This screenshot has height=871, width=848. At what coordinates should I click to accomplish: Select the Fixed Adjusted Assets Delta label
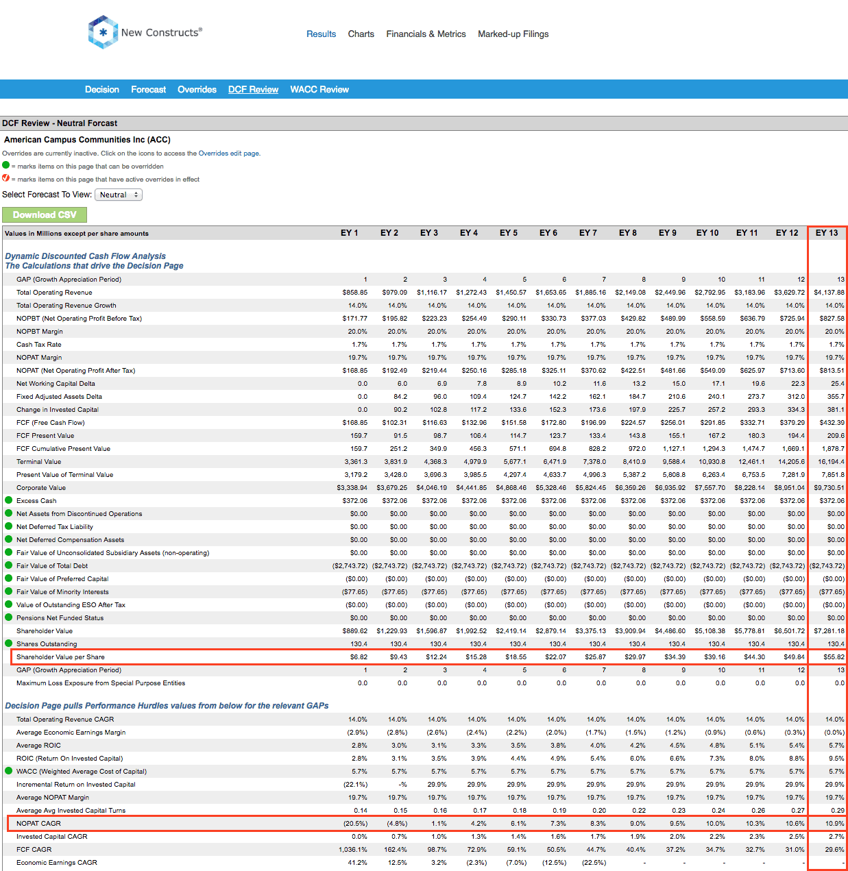click(x=60, y=397)
